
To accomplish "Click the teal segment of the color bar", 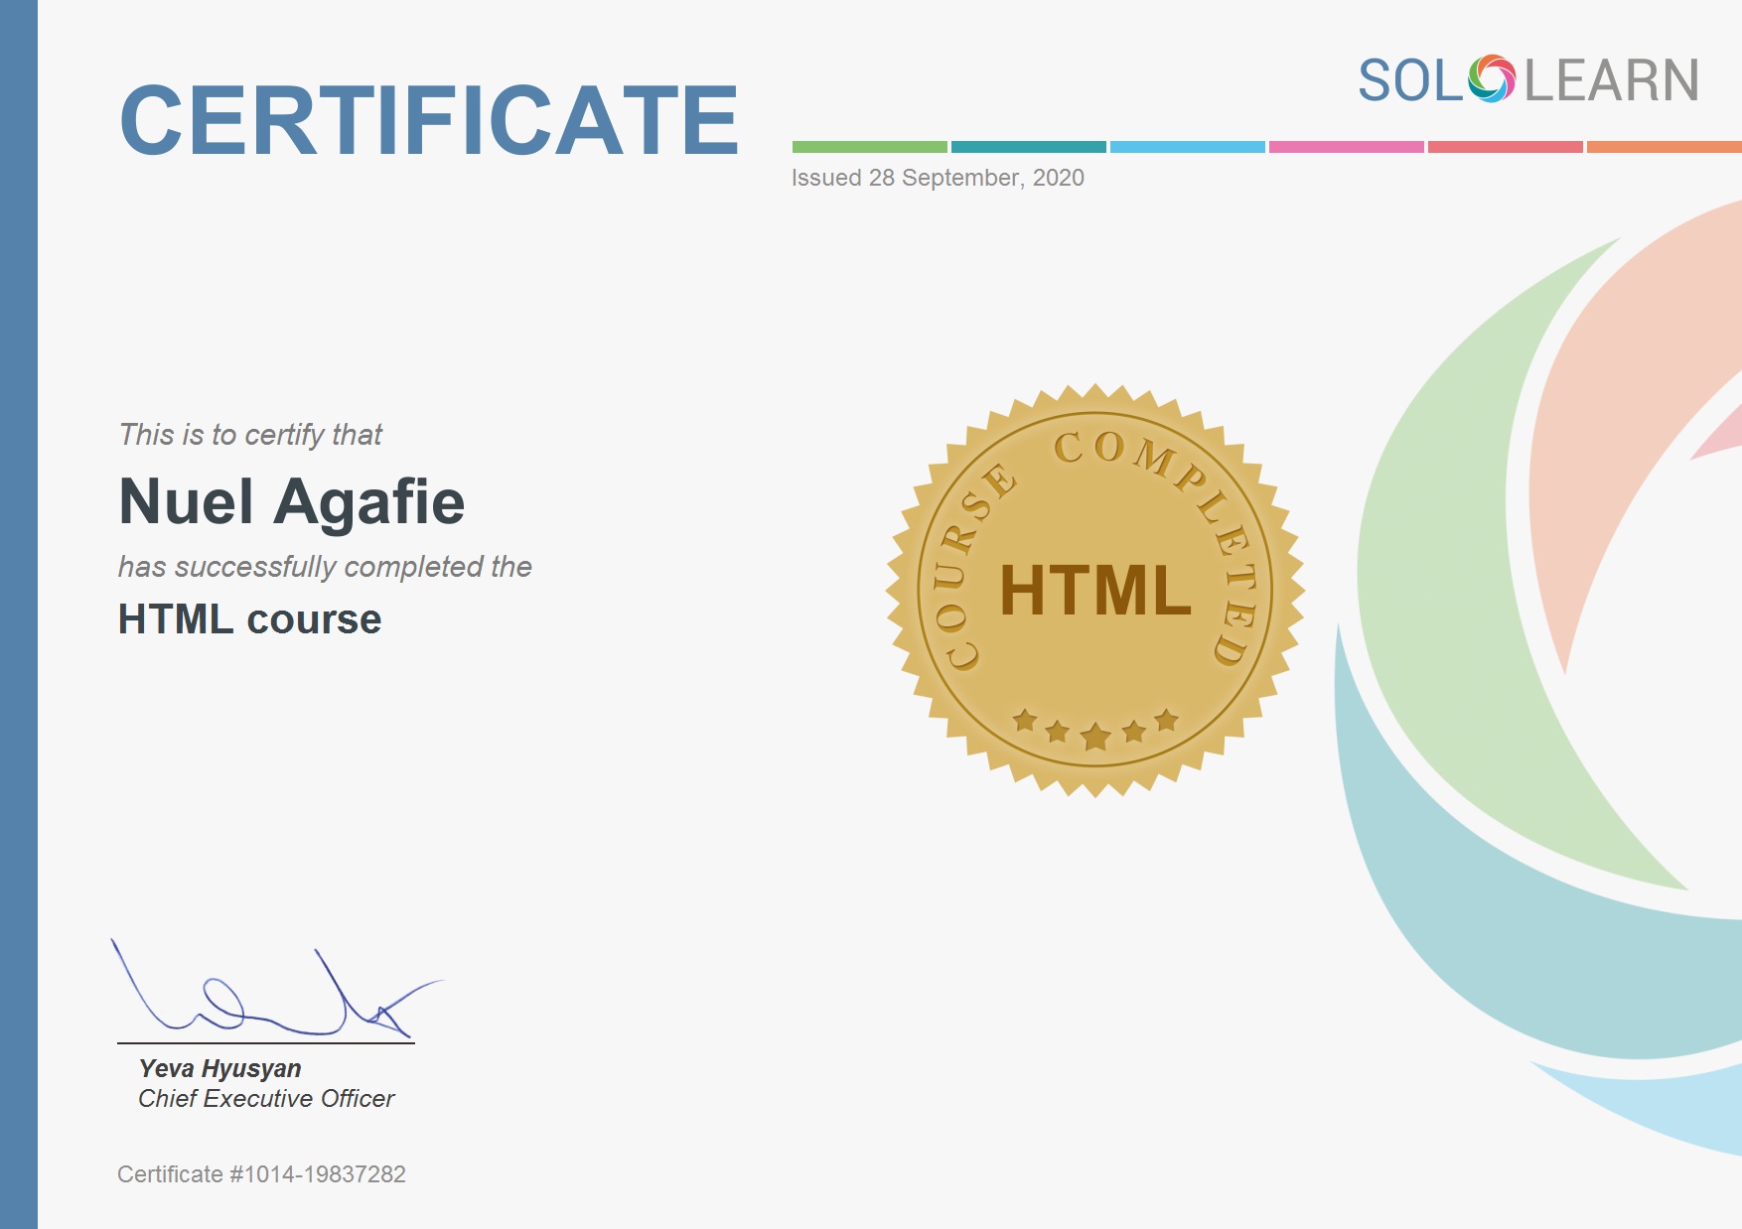I will (x=1028, y=145).
